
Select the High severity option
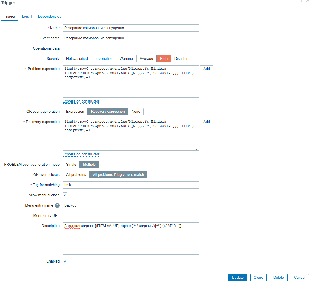164,59
